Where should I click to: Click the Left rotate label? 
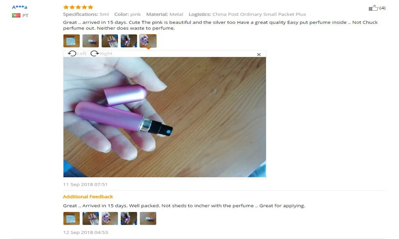(x=82, y=54)
